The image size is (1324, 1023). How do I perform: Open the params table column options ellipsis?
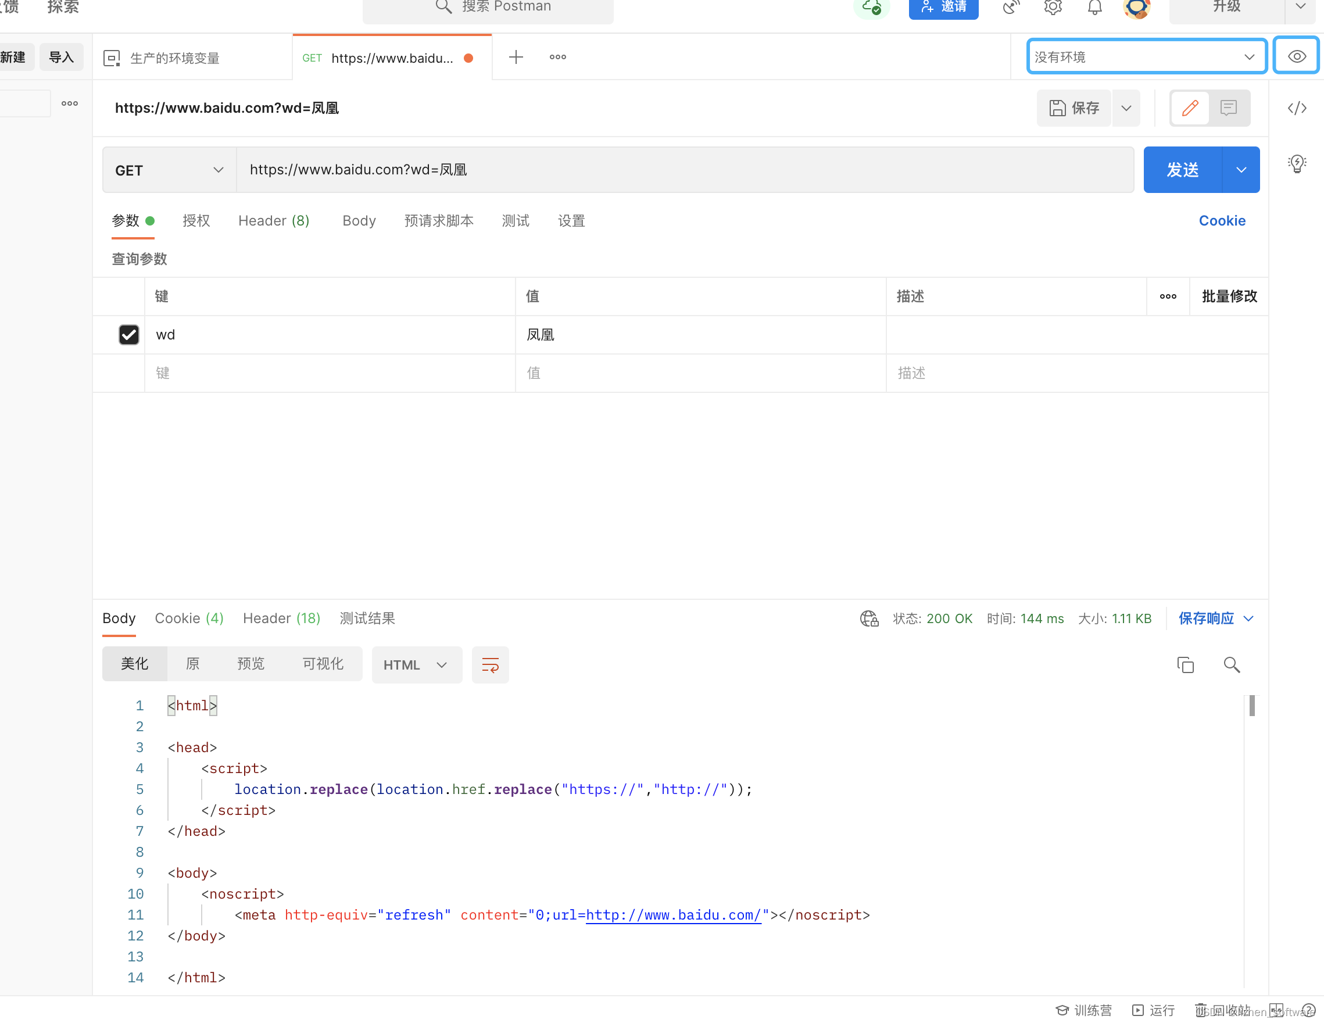(x=1168, y=296)
